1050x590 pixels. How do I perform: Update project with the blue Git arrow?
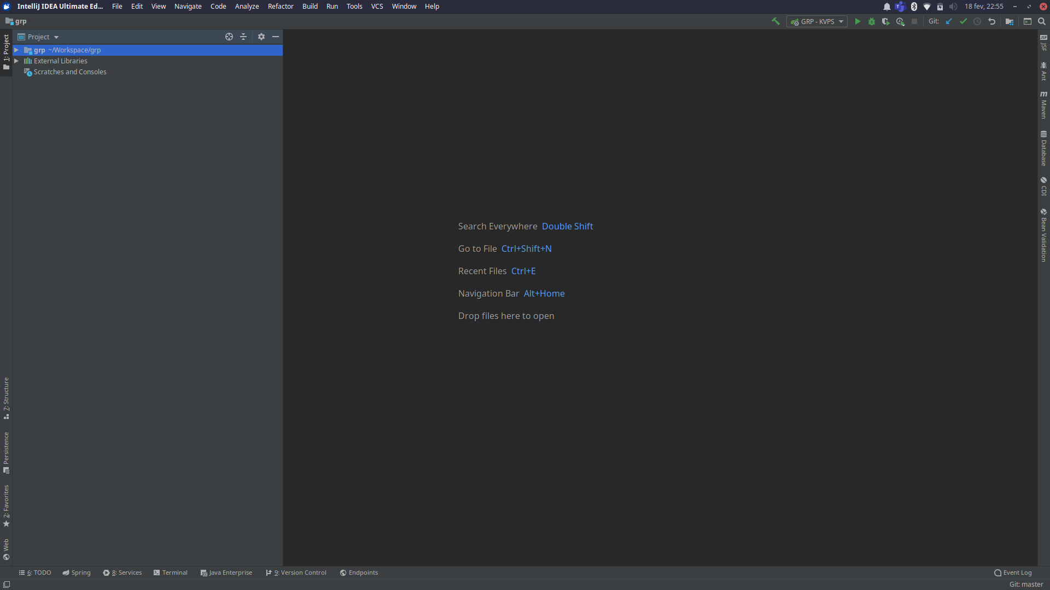[949, 21]
